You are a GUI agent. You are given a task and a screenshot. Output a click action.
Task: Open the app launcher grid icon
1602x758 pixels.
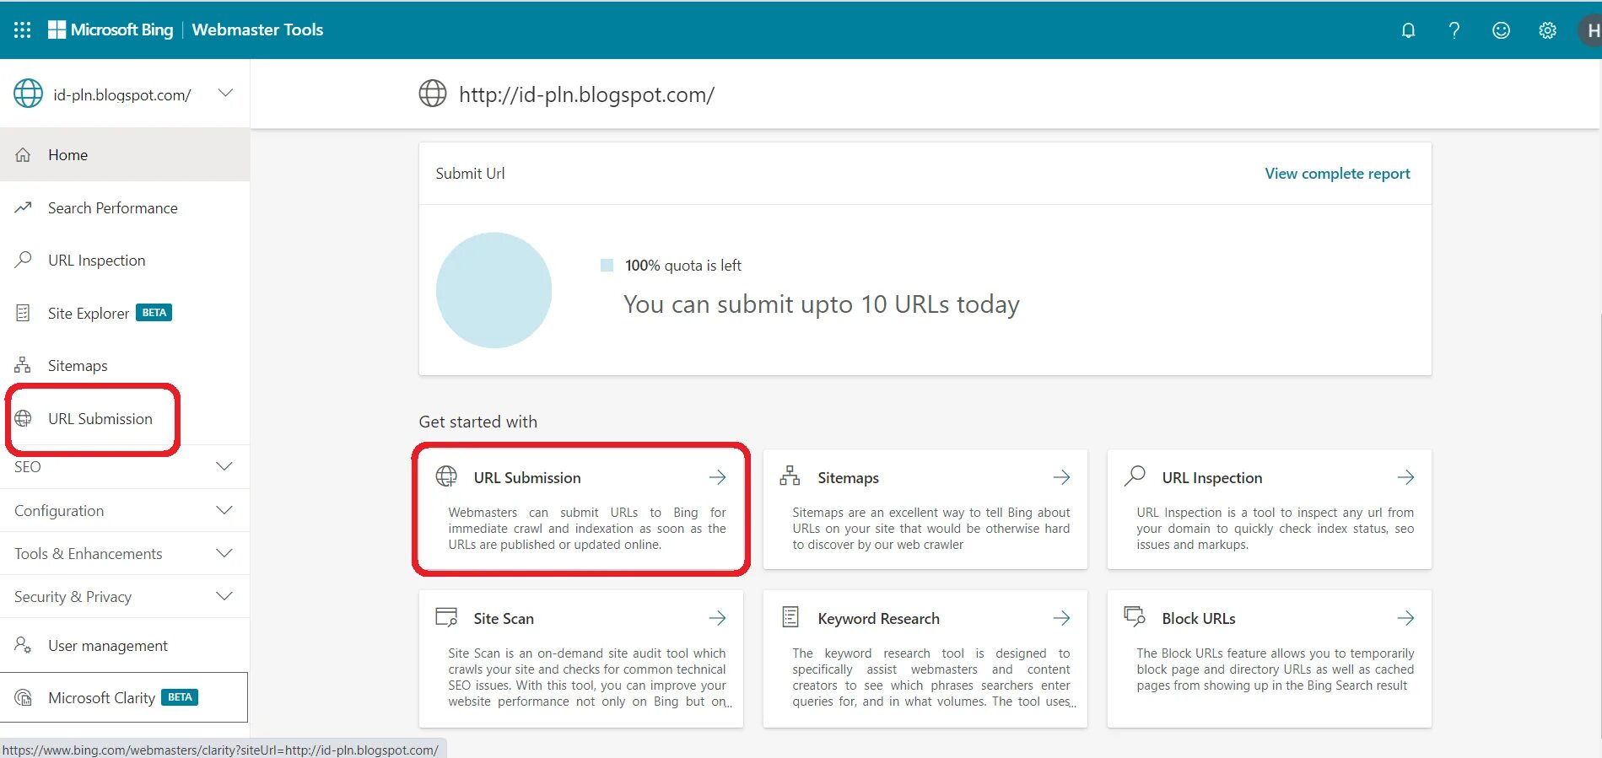click(x=23, y=30)
